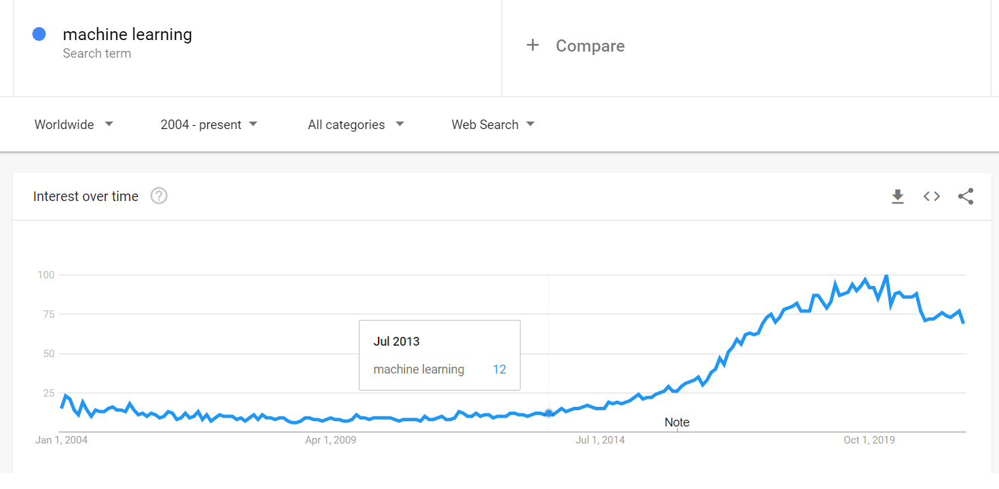Viewport: 999px width, 489px height.
Task: Click the blue machine learning color dot
Action: [39, 34]
